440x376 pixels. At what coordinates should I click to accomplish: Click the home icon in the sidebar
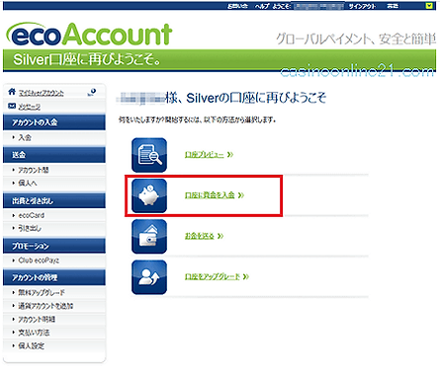pyautogui.click(x=12, y=92)
